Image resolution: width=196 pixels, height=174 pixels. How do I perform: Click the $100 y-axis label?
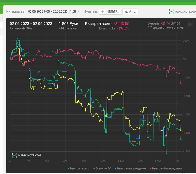pos(186,41)
